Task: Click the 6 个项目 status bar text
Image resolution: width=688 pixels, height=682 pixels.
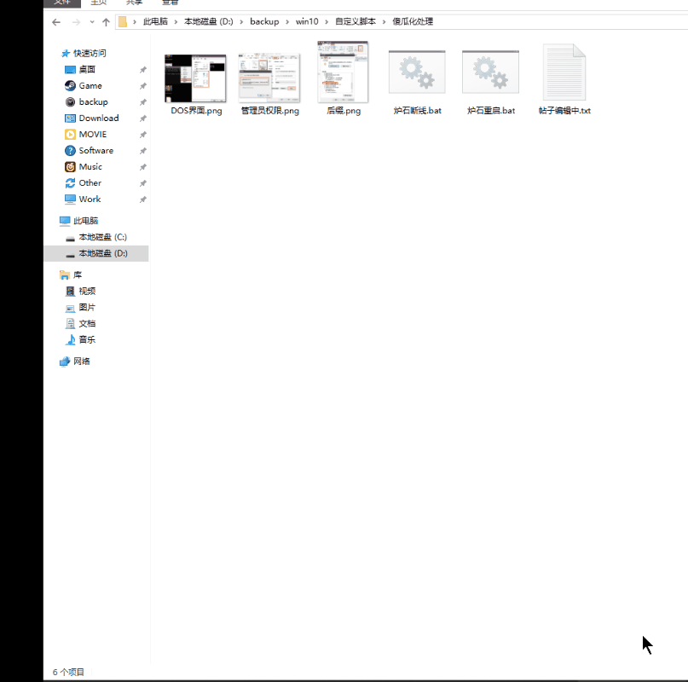Action: [68, 672]
